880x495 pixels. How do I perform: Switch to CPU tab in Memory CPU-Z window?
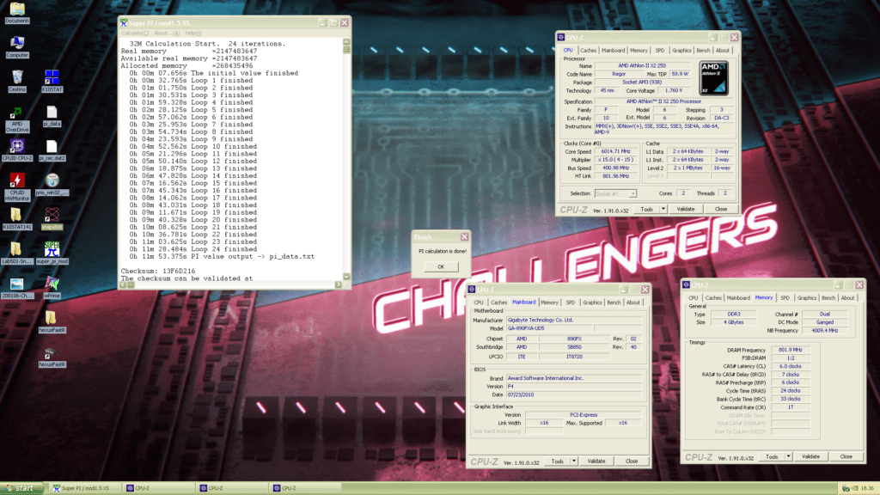[x=694, y=298]
